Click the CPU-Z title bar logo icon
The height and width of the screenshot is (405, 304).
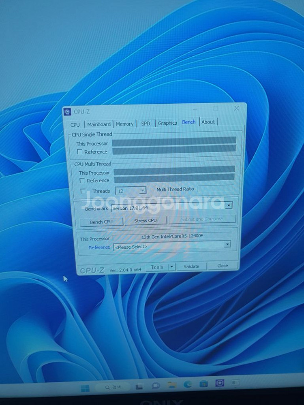(67, 112)
